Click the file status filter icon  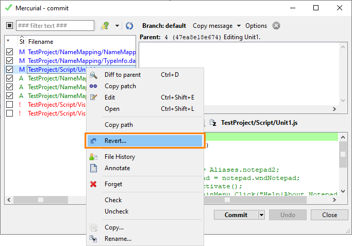[x=105, y=26]
